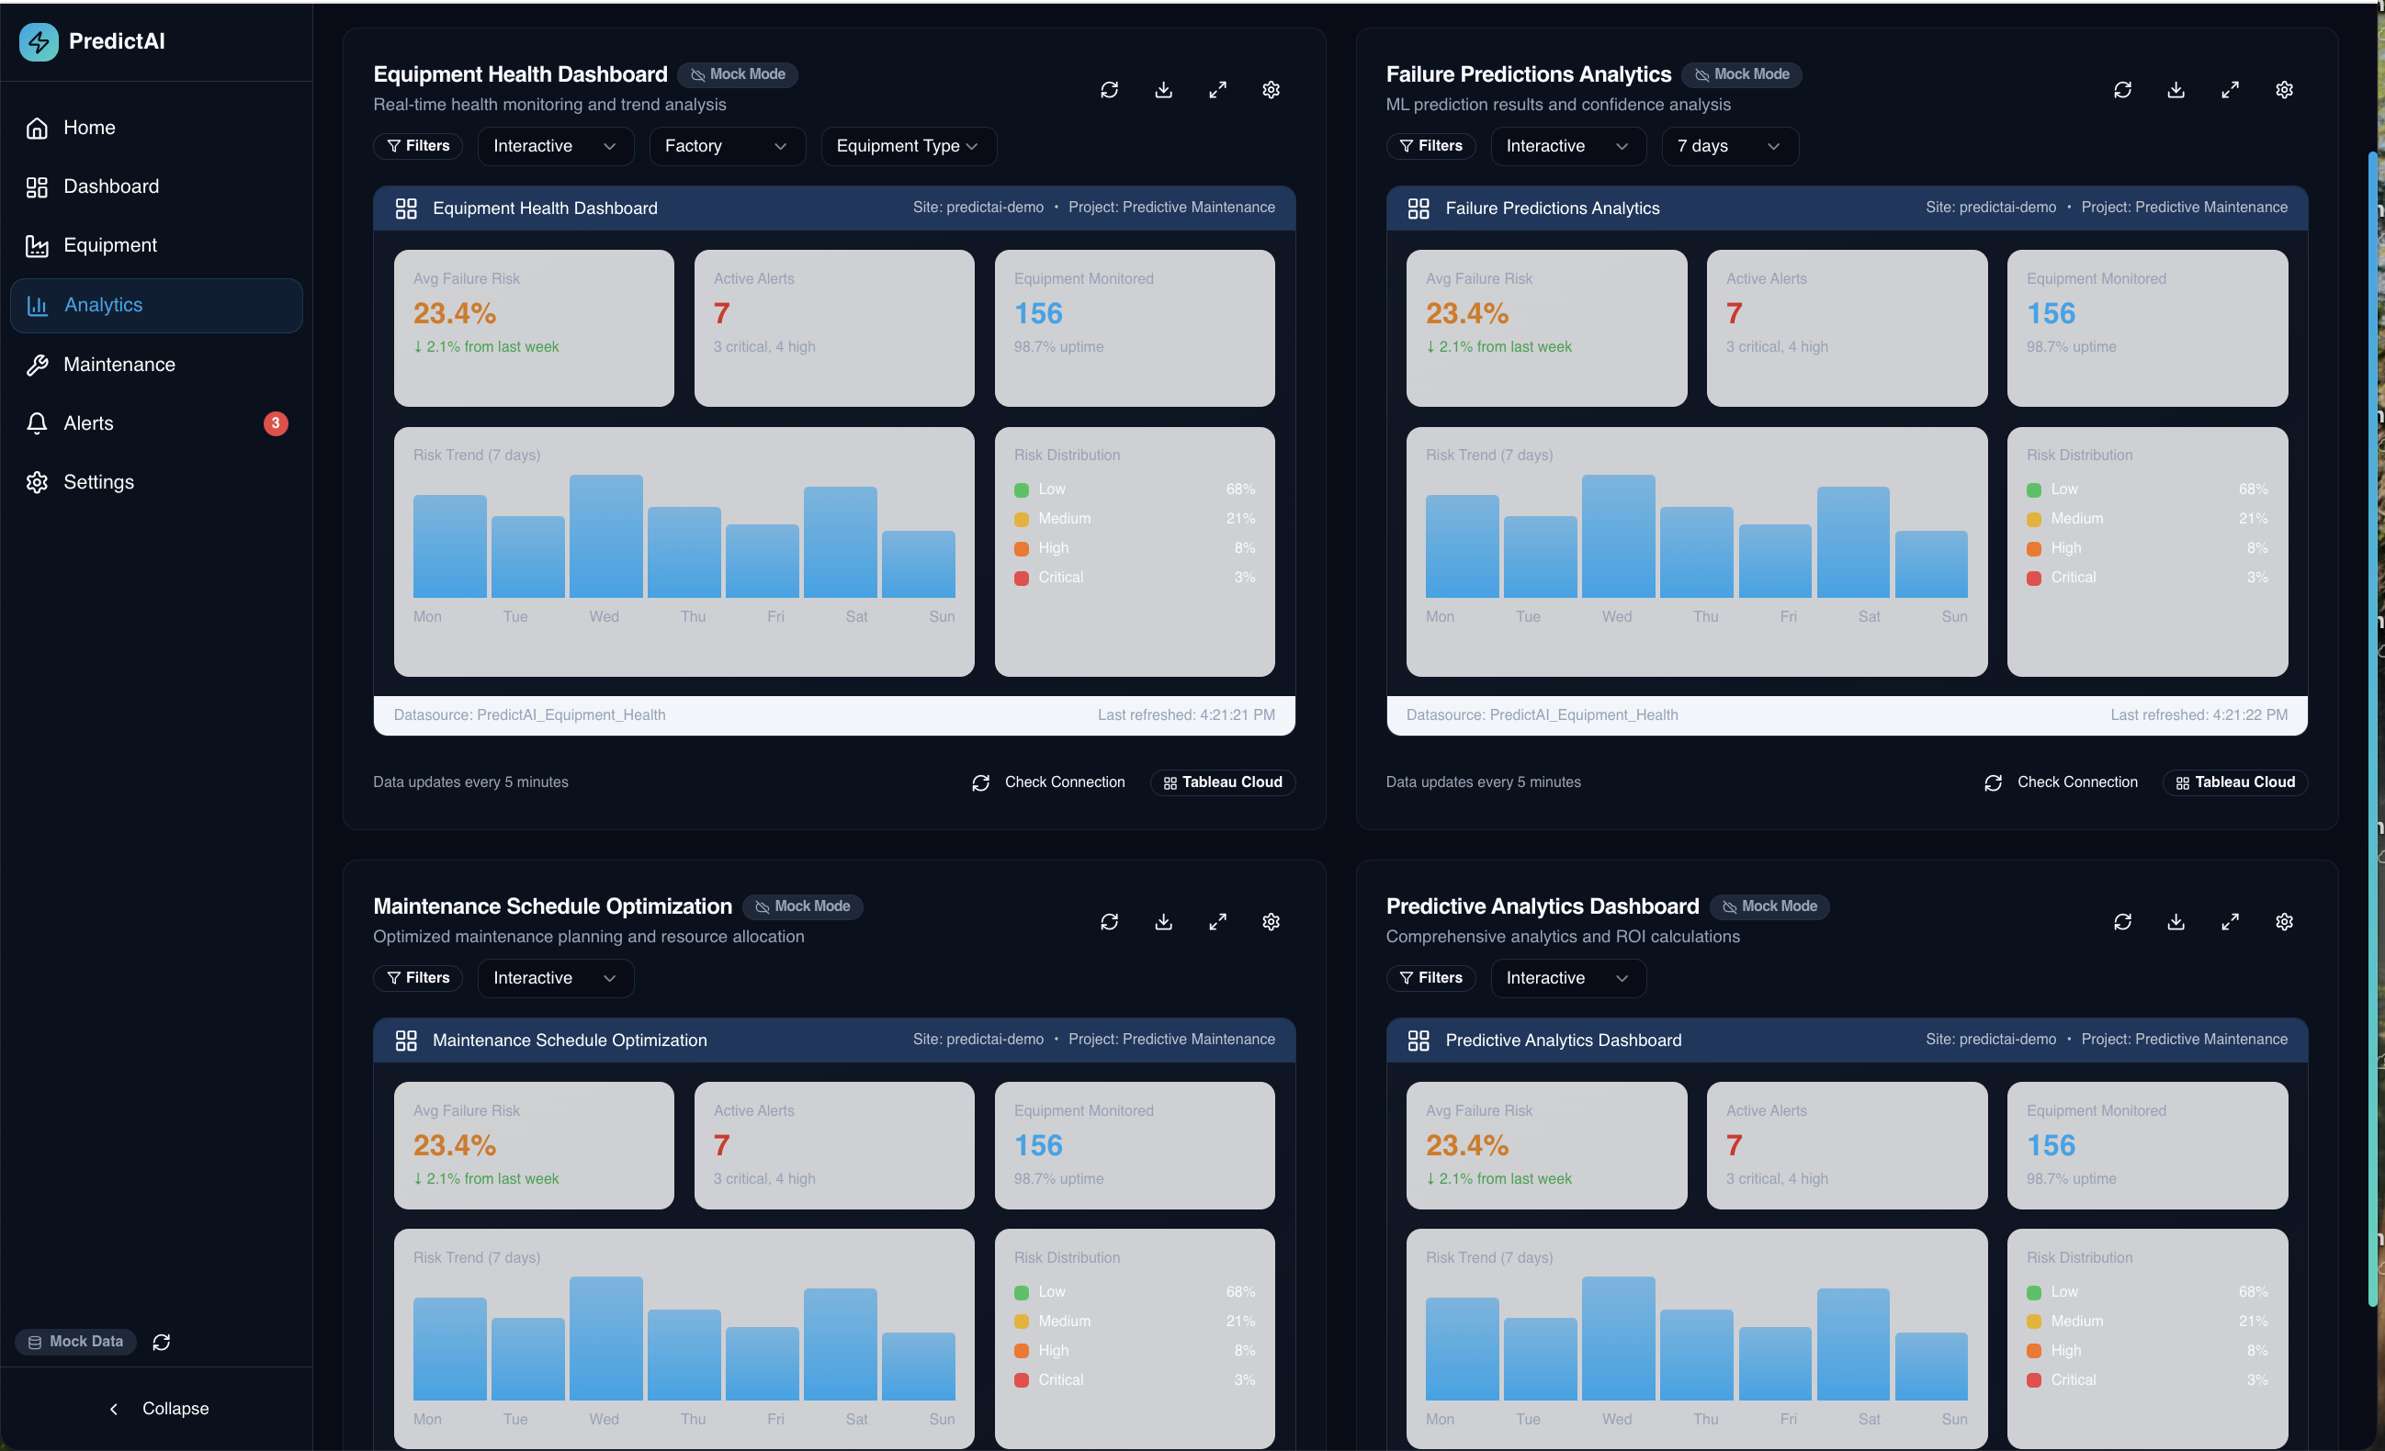Open the Alerts sidebar item
Viewport: 2385px width, 1451px height.
88,423
